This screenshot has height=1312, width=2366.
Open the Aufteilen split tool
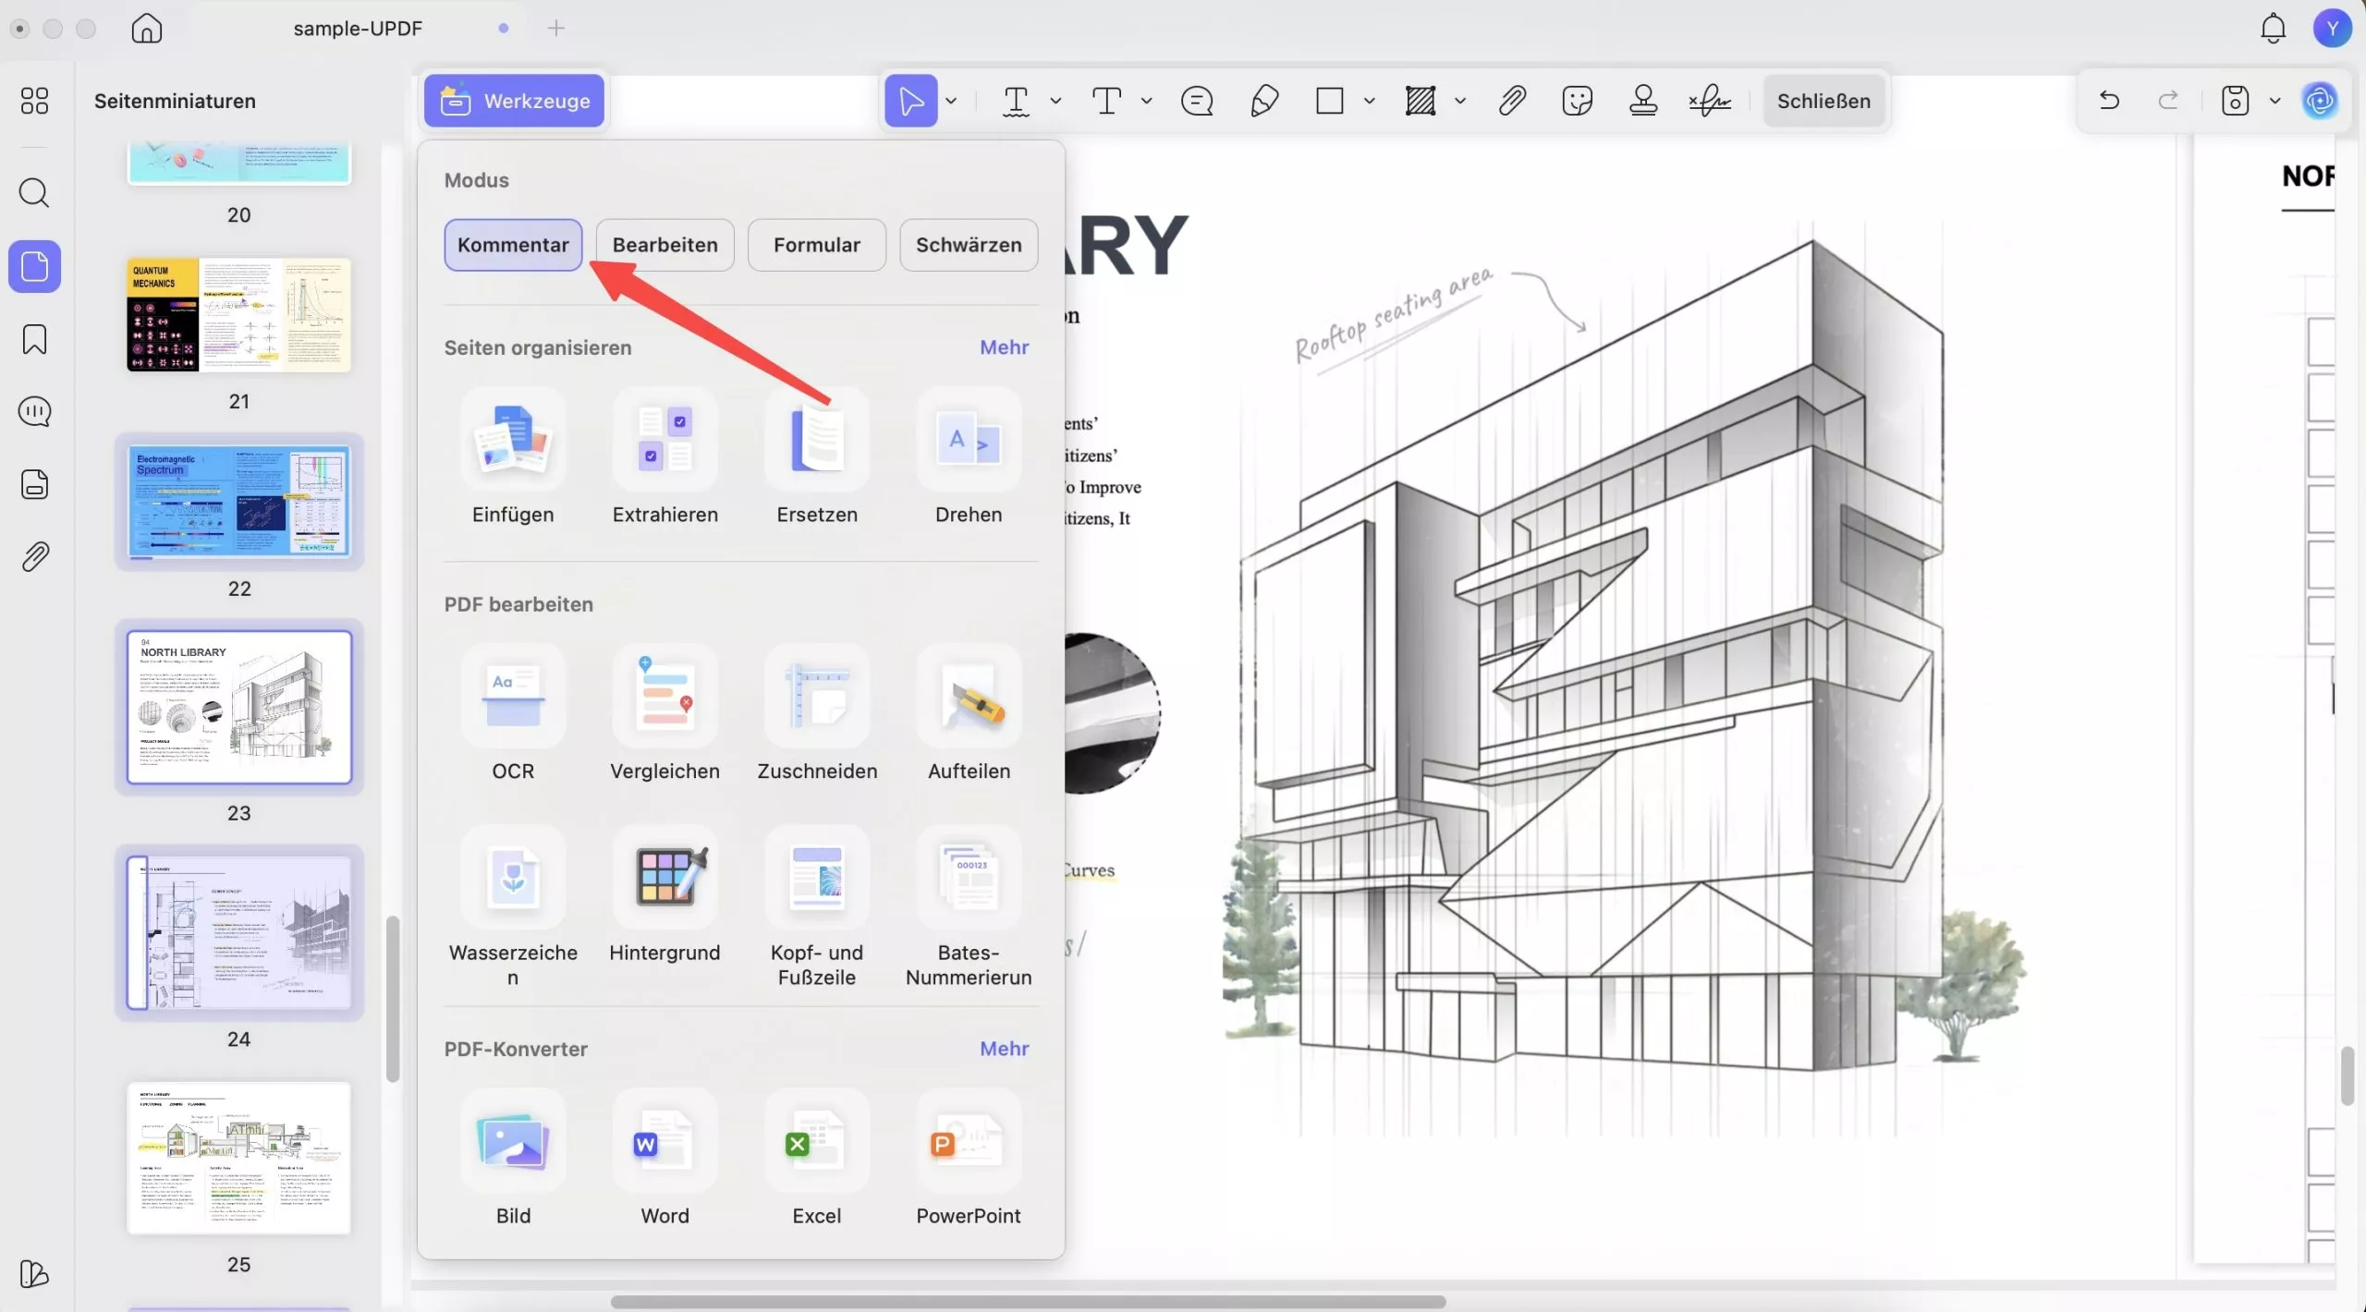point(969,696)
